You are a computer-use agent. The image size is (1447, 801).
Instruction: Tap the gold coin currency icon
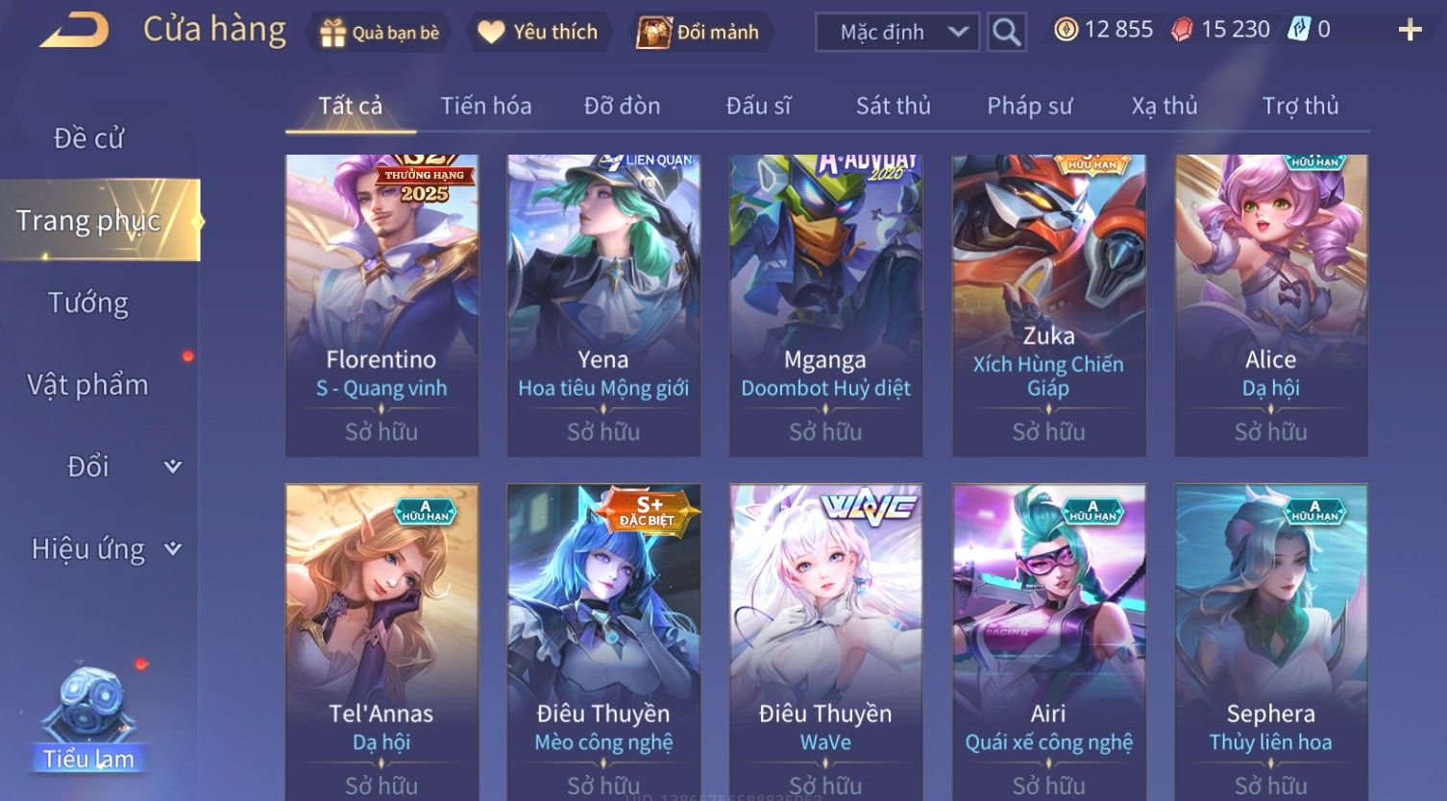tap(1066, 30)
